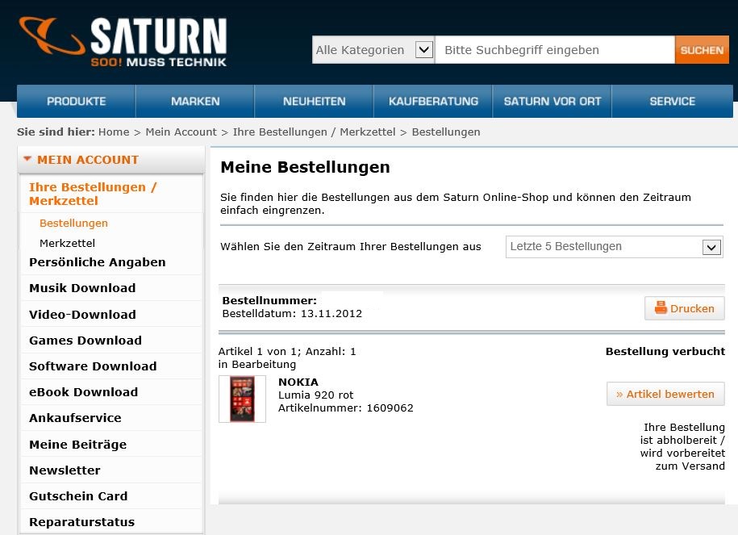This screenshot has width=738, height=535.
Task: Open Reparaturstatus in the sidebar
Action: [x=82, y=522]
